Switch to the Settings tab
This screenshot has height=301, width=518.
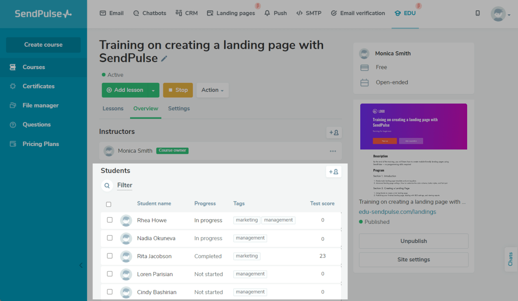[x=179, y=109]
